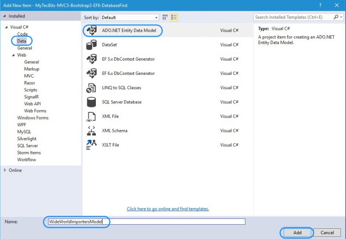This screenshot has width=346, height=239.
Task: Select the LINQ to SQL Classes label
Action: point(121,88)
